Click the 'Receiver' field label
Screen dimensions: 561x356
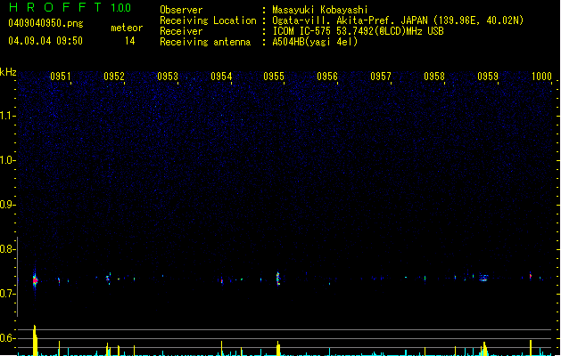point(181,31)
